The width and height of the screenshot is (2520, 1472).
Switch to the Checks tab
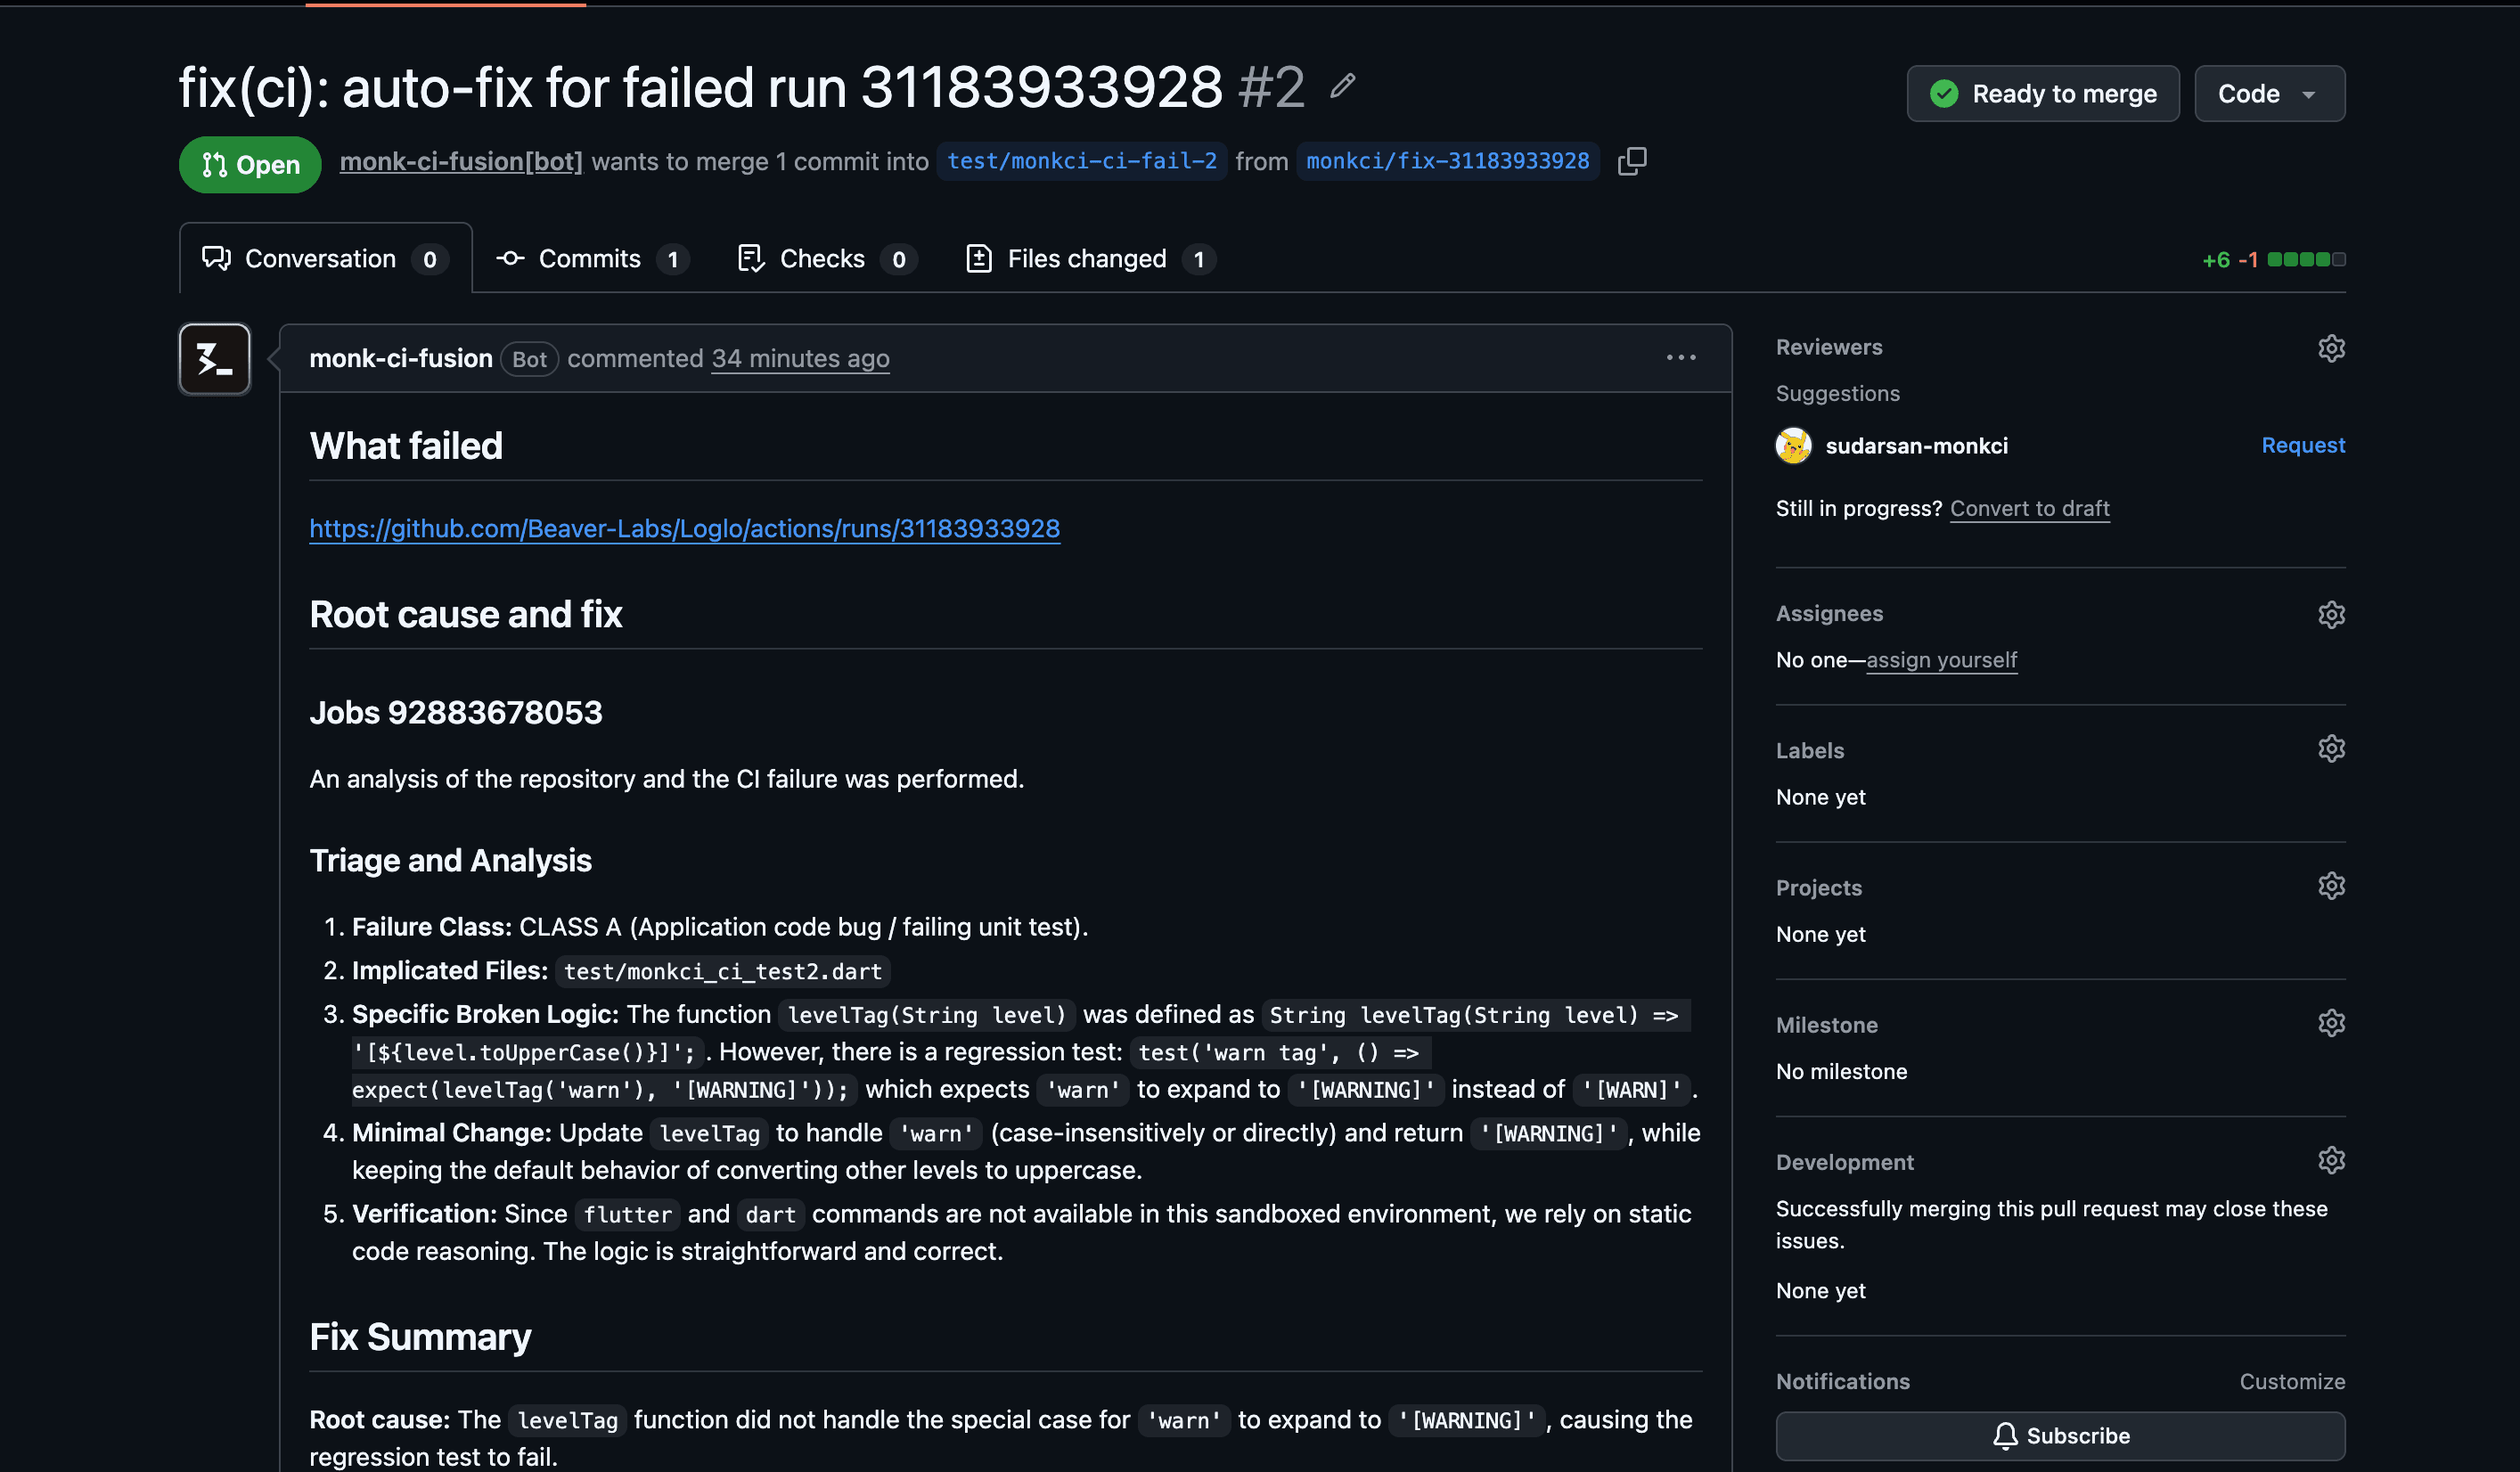826,259
